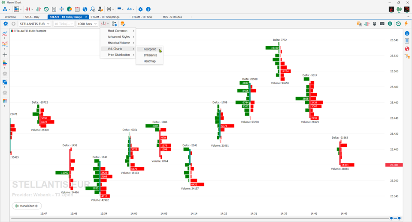The height and width of the screenshot is (222, 412).
Task: Open the Advanced Styles submenu
Action: [x=118, y=37]
